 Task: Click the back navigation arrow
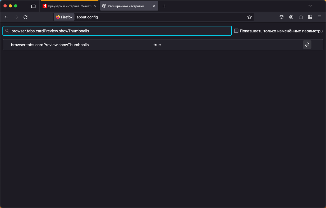tap(6, 17)
